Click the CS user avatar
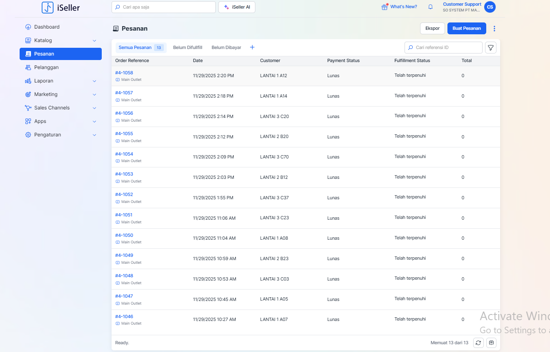 coord(490,7)
